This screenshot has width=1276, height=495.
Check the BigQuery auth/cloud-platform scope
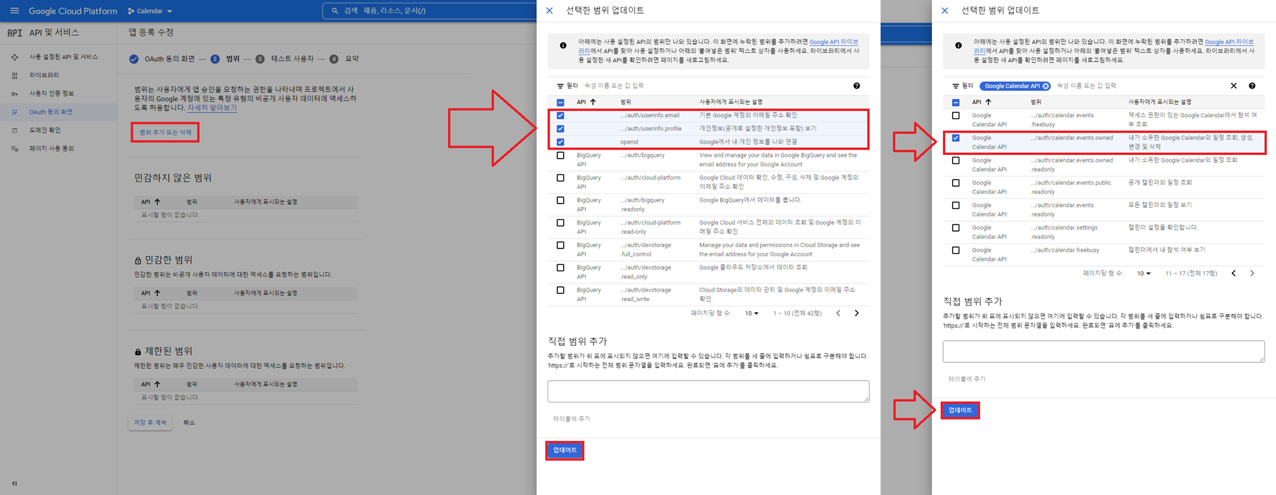pos(561,178)
